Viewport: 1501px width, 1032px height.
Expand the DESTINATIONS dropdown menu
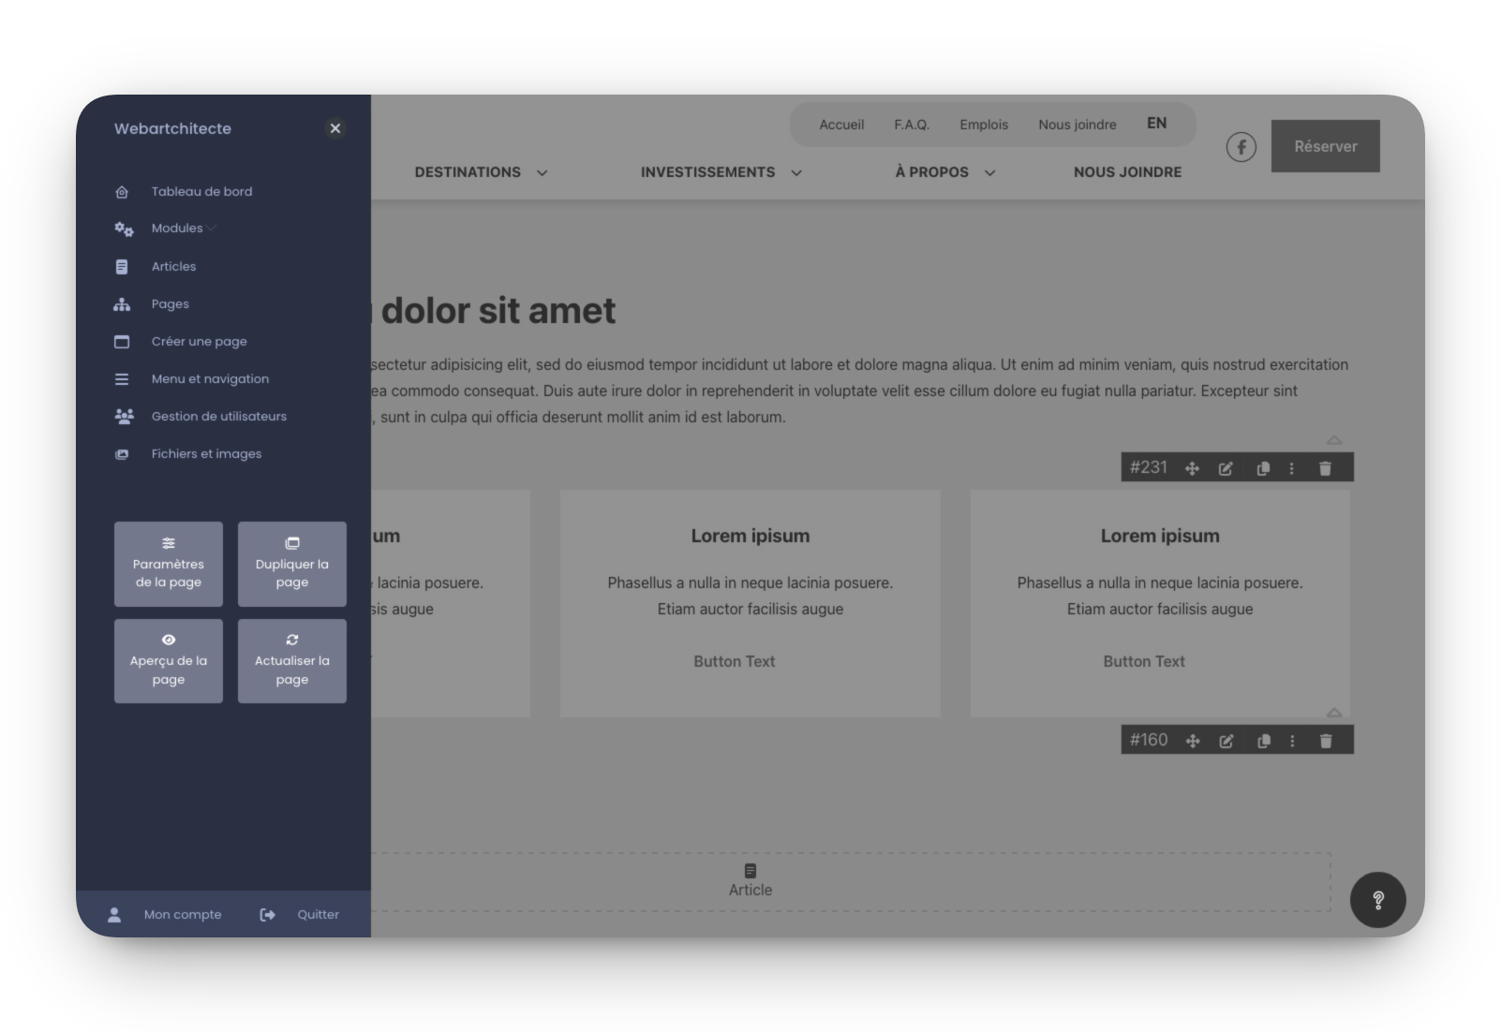pyautogui.click(x=480, y=172)
